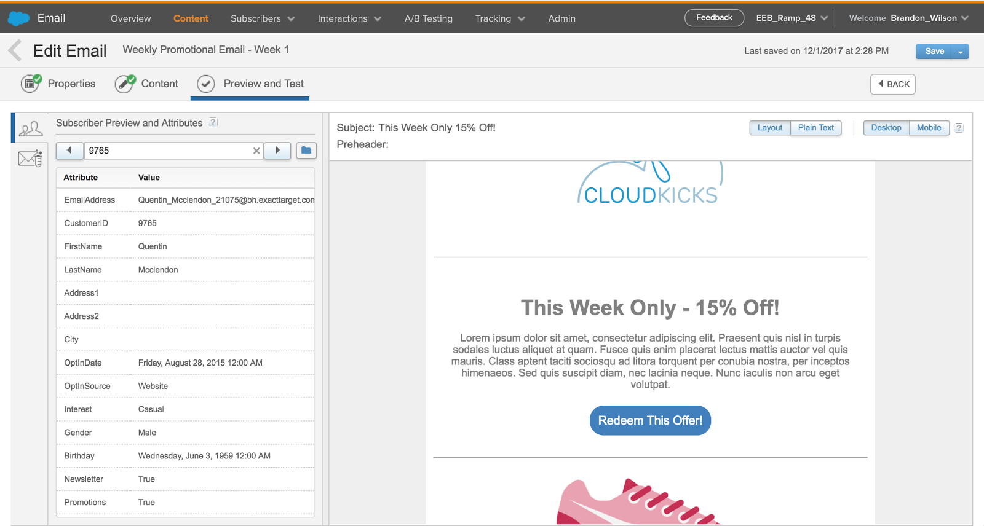Switch preview to Plain Text view
The height and width of the screenshot is (526, 984).
click(x=816, y=128)
